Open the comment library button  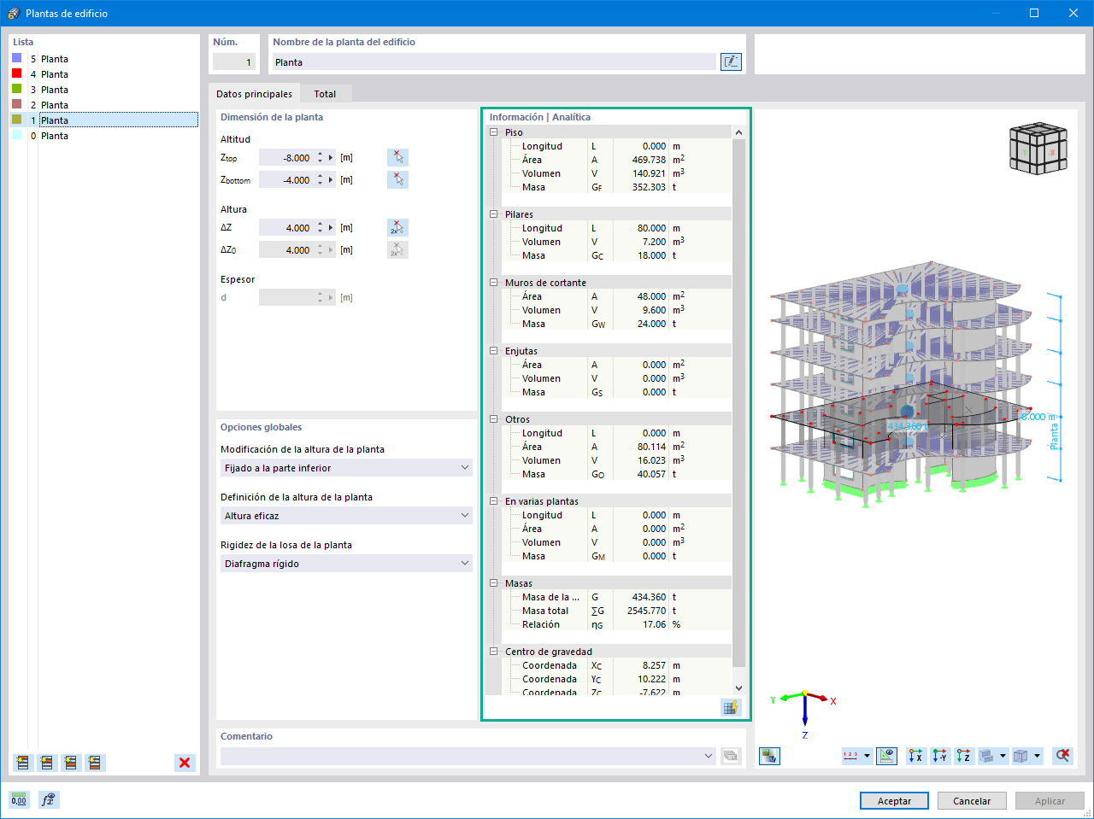730,756
